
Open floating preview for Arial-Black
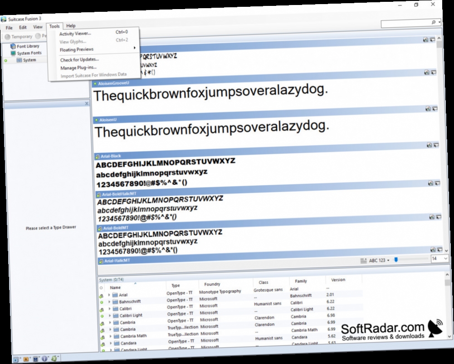tap(436, 145)
